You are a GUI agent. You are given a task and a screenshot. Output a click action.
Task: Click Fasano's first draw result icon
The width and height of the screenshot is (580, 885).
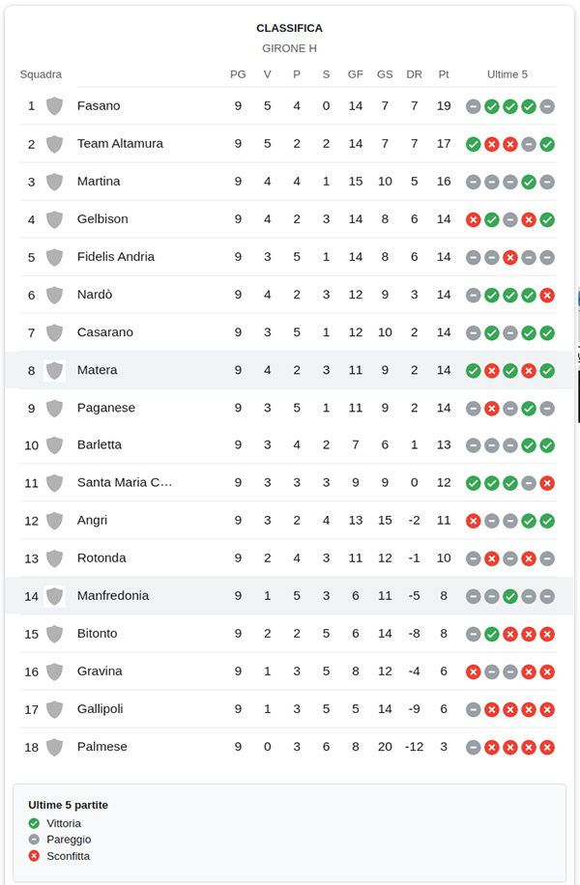[474, 106]
